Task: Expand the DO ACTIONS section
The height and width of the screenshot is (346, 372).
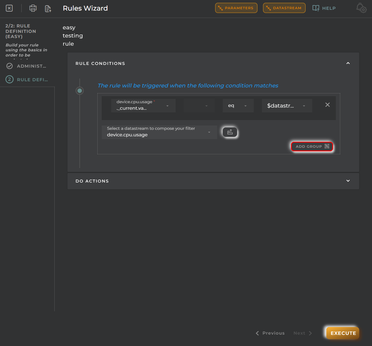Action: tap(348, 181)
